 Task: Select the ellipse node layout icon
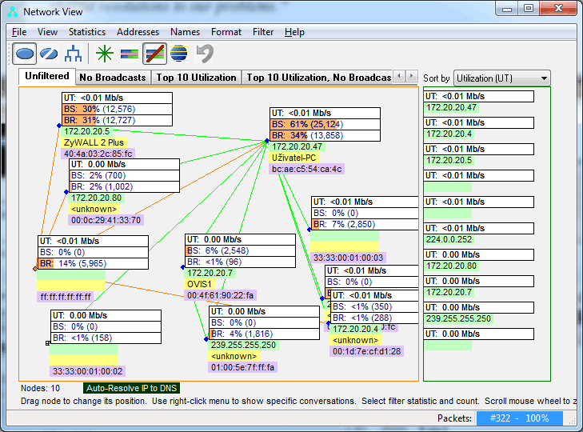pyautogui.click(x=25, y=54)
